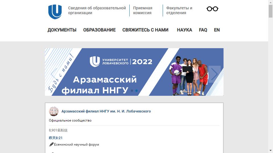The height and width of the screenshot is (153, 273).
Task: Open the Арзамасский филиал ННГУ им. Н. И. Лобачевского link
Action: (106, 111)
